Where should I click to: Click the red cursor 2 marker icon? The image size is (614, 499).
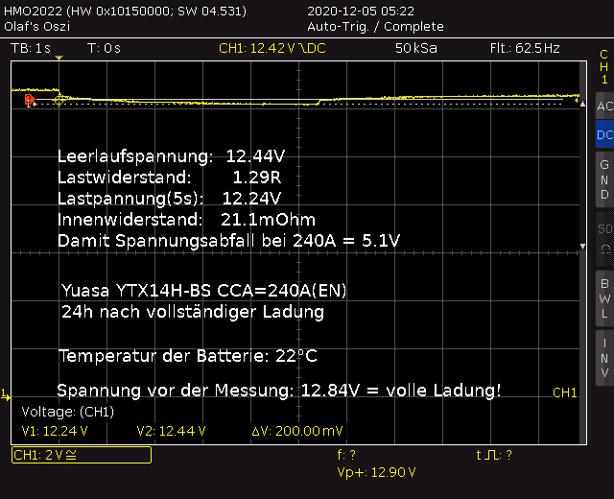click(x=29, y=99)
